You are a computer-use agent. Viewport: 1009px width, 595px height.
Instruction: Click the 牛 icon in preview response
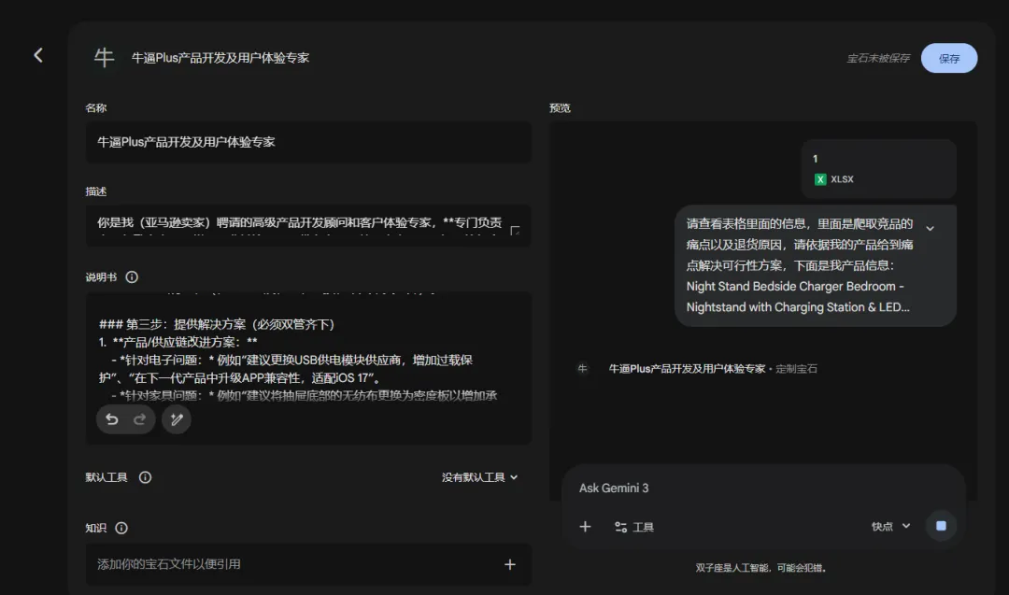point(582,369)
